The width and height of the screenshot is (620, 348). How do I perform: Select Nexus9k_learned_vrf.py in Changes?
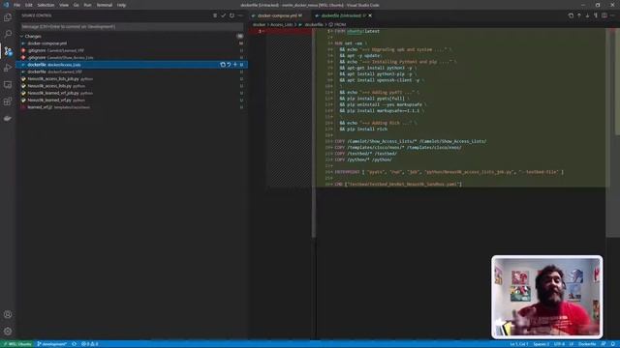coord(132,101)
